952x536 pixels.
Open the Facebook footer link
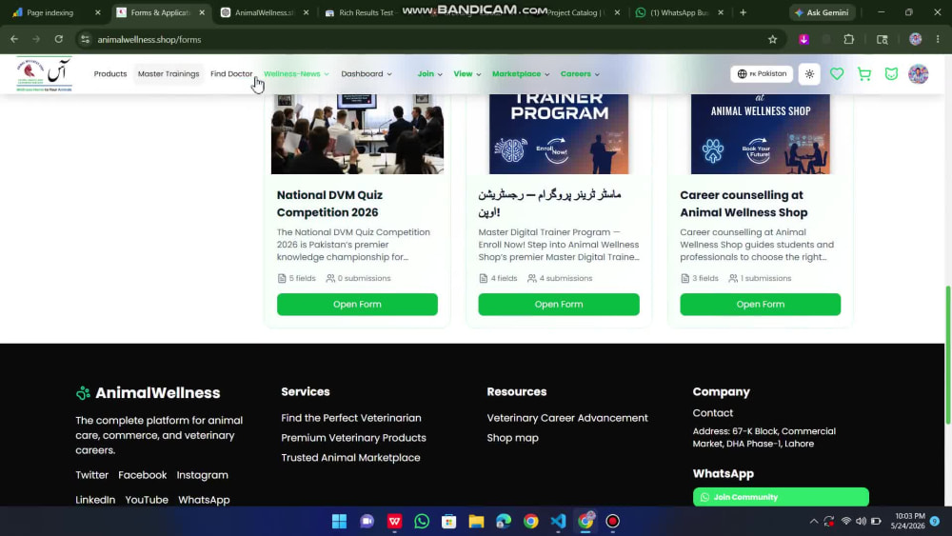tap(142, 475)
